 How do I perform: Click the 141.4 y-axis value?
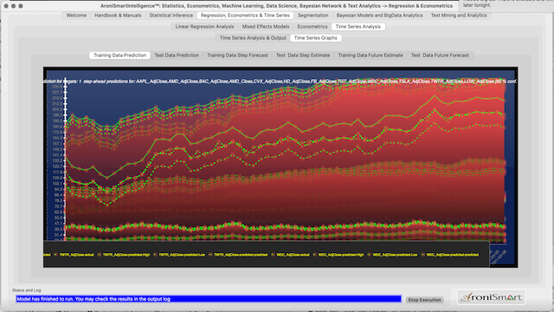[x=57, y=155]
